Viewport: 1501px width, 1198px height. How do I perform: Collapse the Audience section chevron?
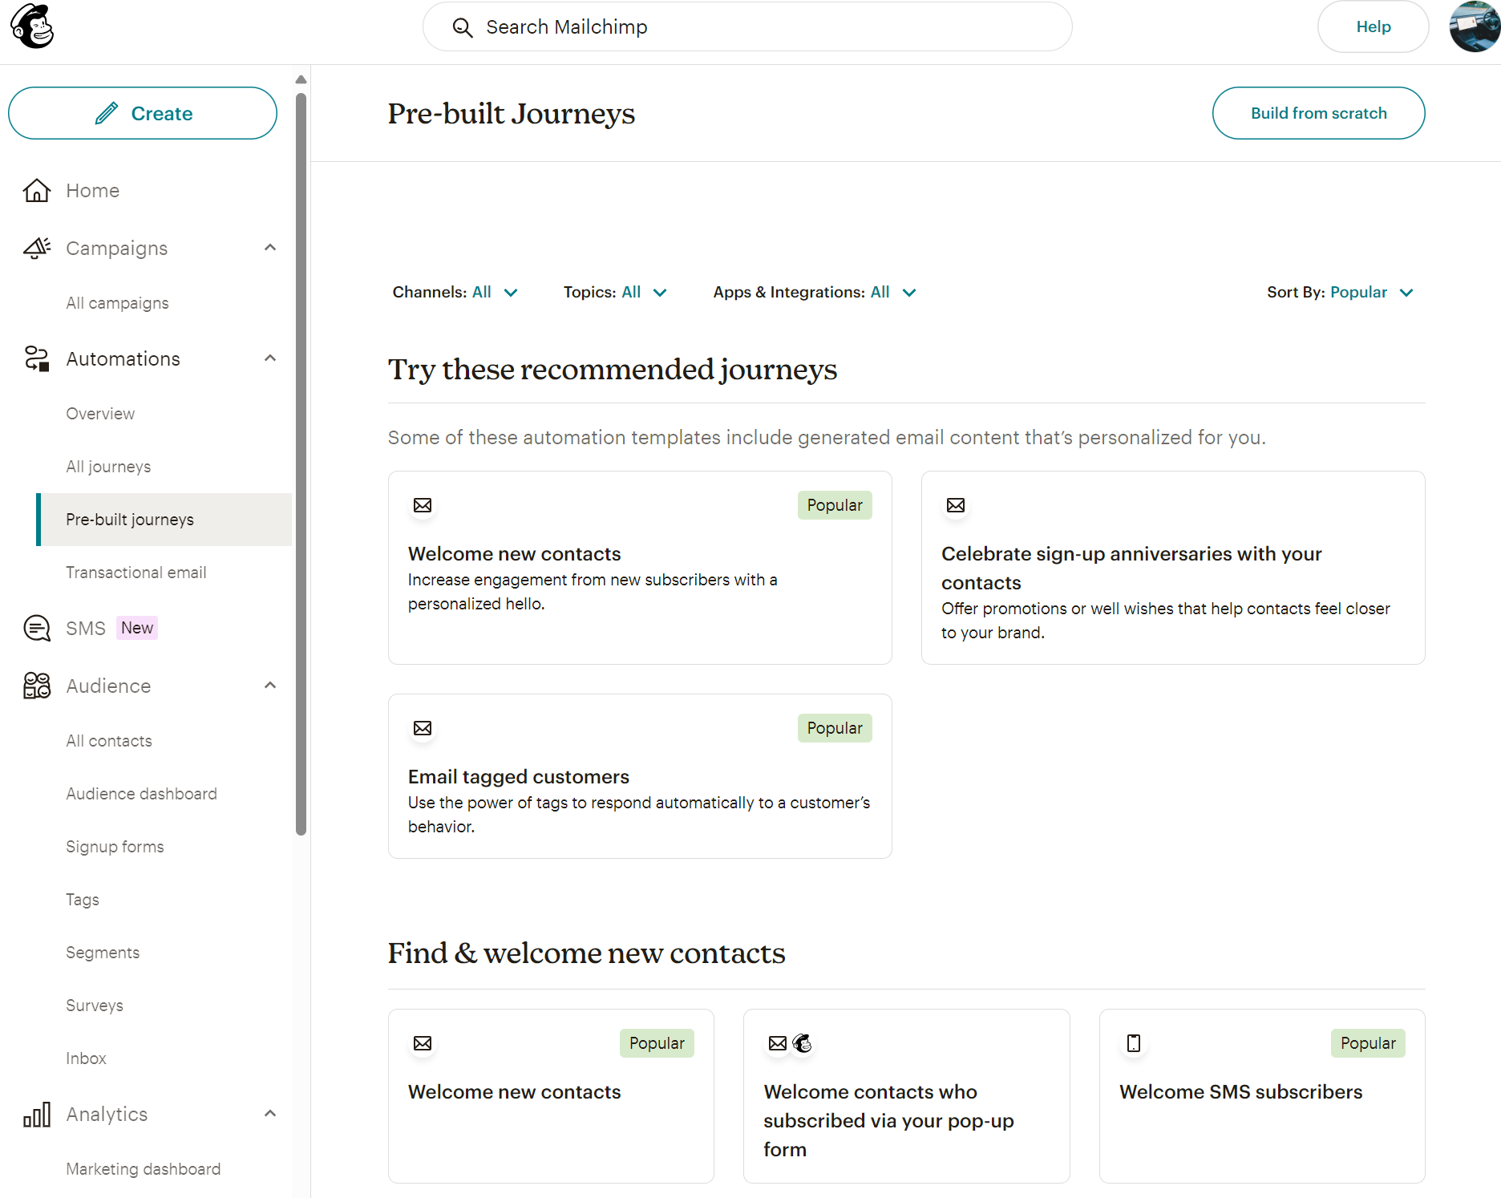pyautogui.click(x=270, y=686)
